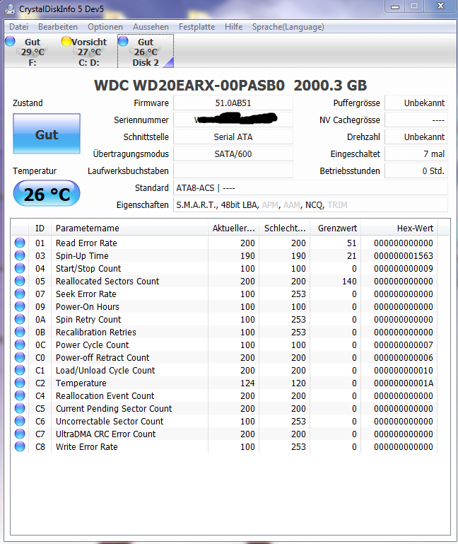Open the Bearbeiten menu
458x544 pixels.
58,27
